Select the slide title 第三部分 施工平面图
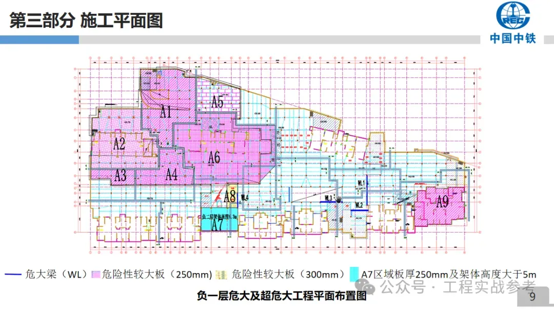The height and width of the screenshot is (309, 554). point(86,21)
